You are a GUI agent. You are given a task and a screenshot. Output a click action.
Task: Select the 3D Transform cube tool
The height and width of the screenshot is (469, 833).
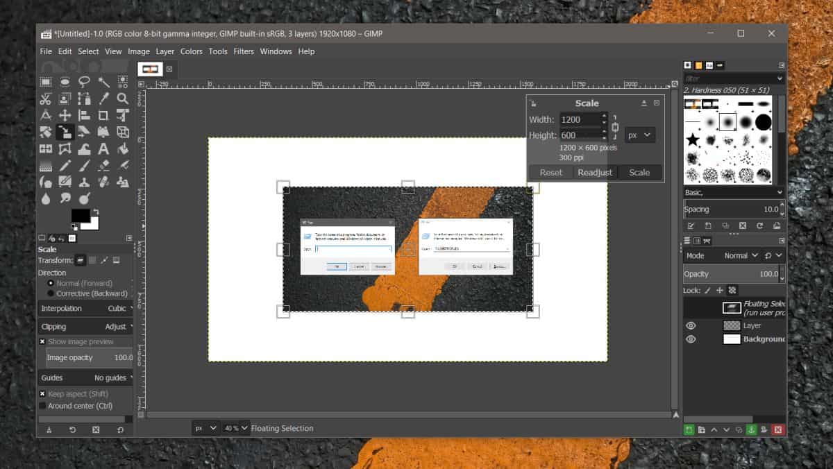tap(123, 132)
